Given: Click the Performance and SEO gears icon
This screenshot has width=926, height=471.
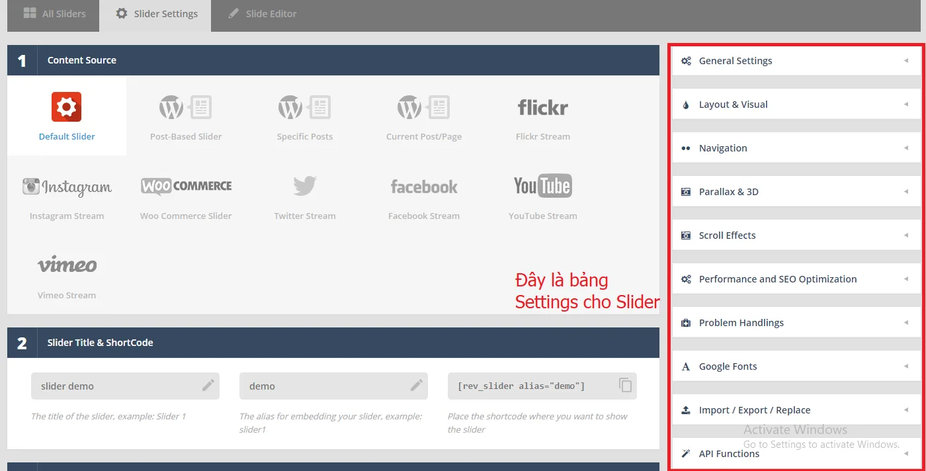Looking at the screenshot, I should pyautogui.click(x=686, y=279).
